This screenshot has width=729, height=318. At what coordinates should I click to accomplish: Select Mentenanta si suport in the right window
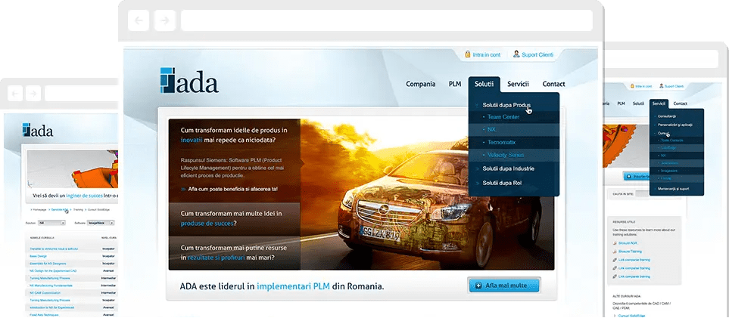pos(674,189)
